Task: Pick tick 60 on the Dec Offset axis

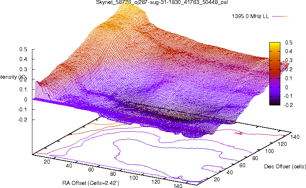Action: tap(242, 165)
